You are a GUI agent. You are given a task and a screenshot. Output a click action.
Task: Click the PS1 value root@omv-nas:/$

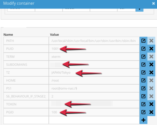click(64, 88)
